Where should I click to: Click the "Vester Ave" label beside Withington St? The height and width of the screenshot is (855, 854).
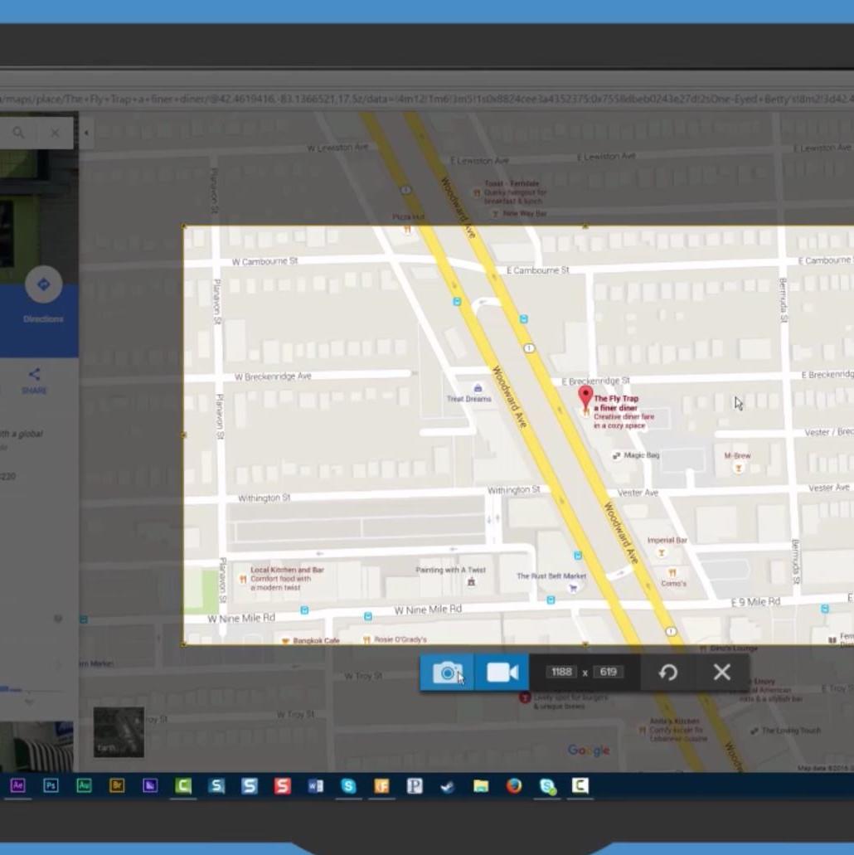click(x=638, y=493)
